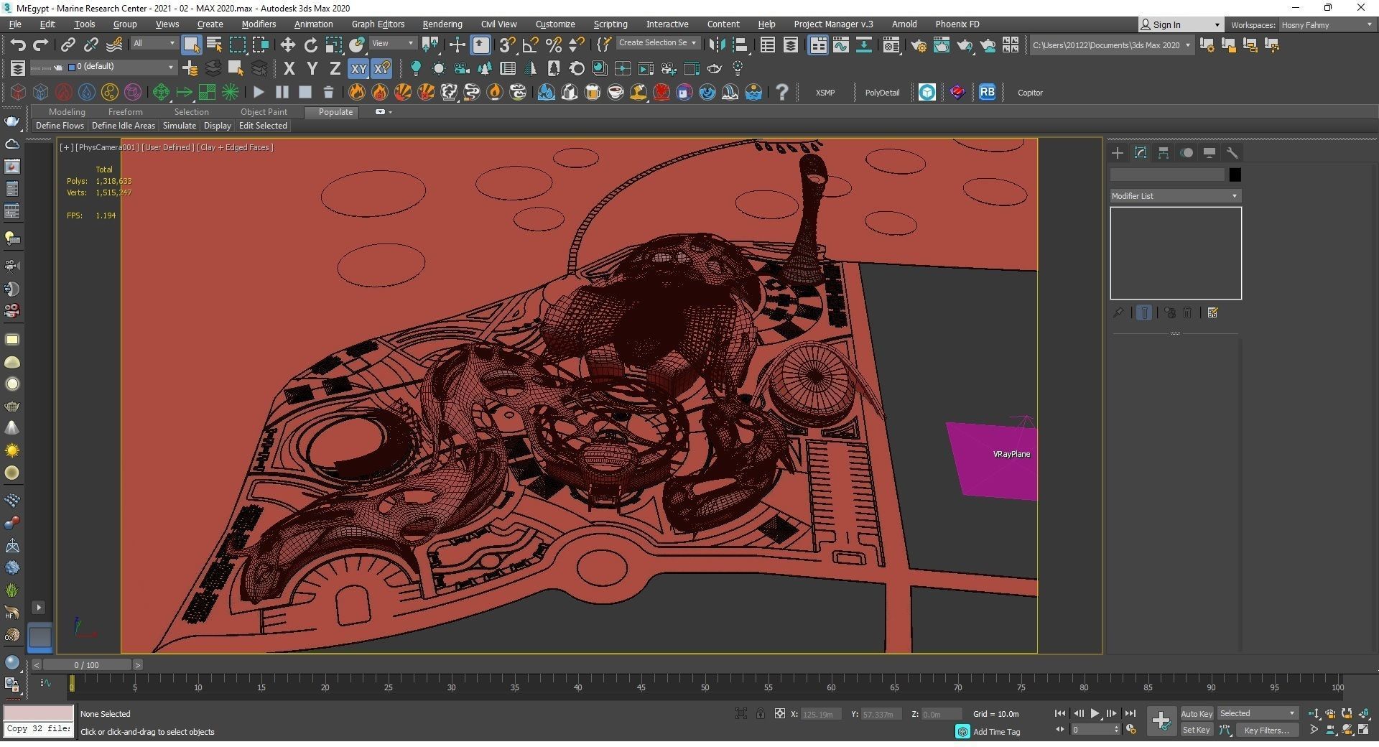Open the Rendering menu
This screenshot has height=747, width=1379.
point(442,24)
